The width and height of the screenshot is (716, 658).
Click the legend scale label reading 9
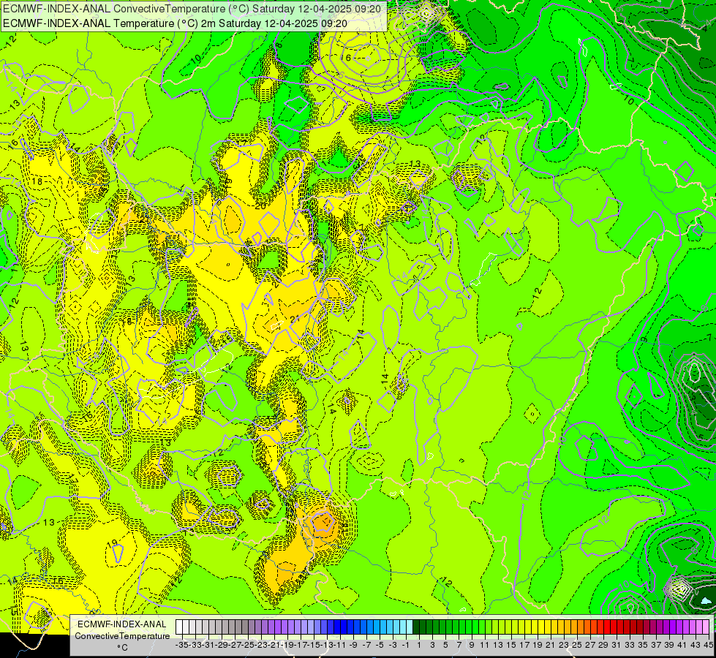pos(472,646)
